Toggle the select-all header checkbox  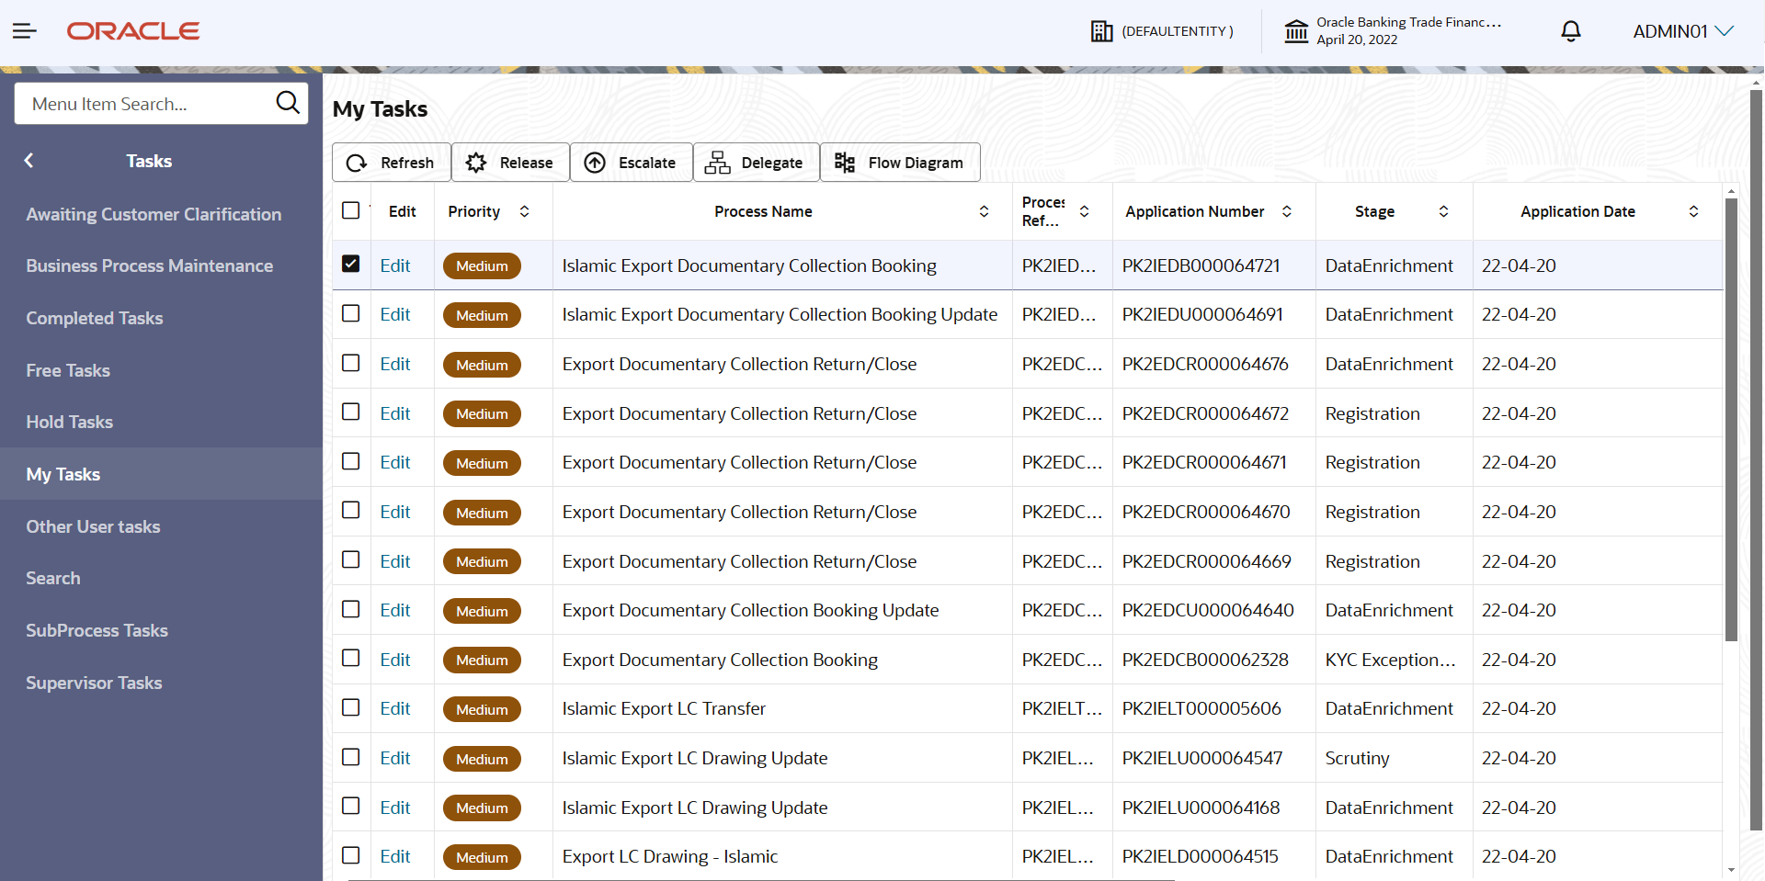[x=350, y=210]
